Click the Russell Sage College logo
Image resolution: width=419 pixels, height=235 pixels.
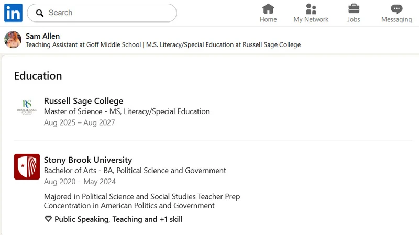(27, 108)
